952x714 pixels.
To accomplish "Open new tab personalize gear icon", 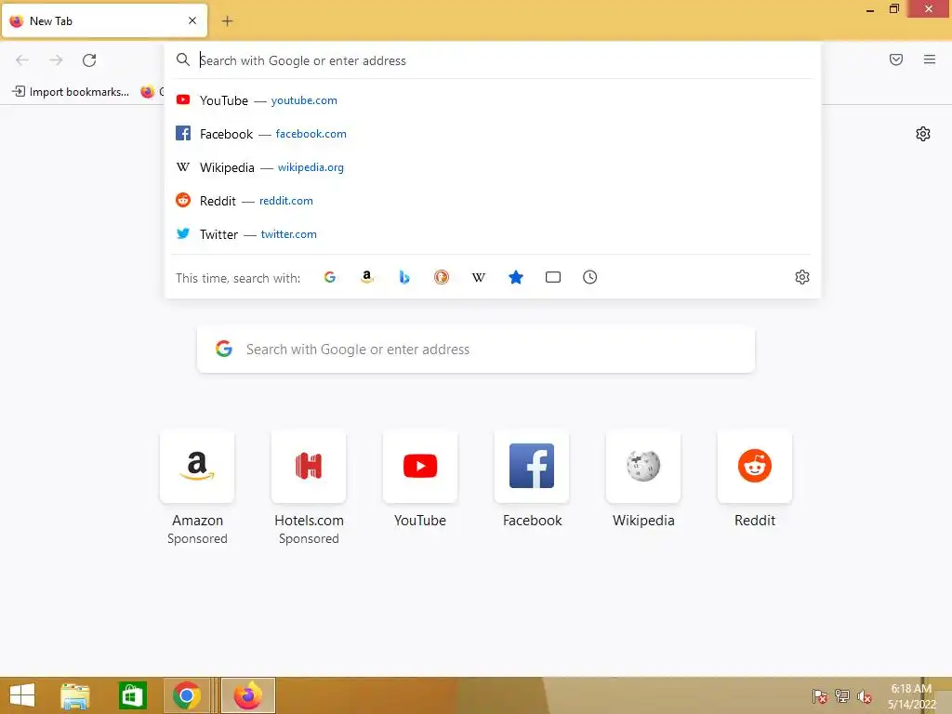I will coord(923,134).
